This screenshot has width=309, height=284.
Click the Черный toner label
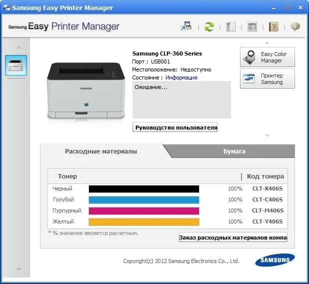62,188
